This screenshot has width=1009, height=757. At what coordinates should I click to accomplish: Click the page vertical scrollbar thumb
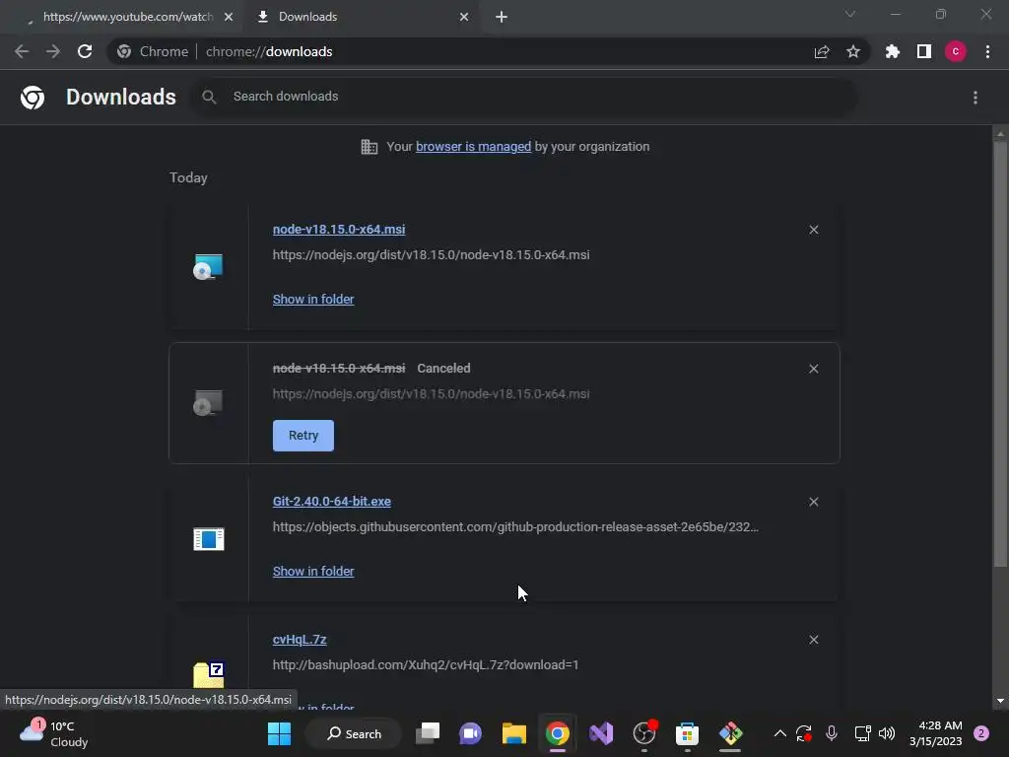(x=1000, y=354)
